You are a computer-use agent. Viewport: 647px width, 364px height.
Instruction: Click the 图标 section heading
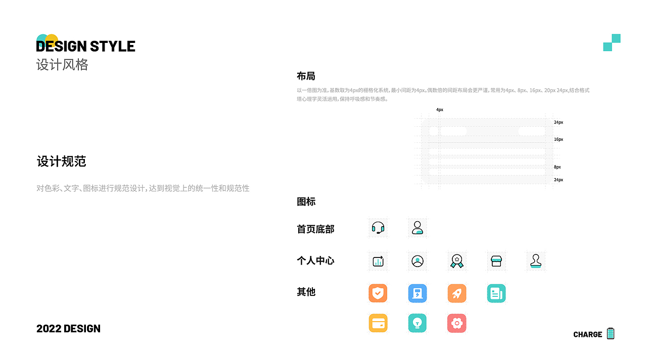click(x=306, y=202)
